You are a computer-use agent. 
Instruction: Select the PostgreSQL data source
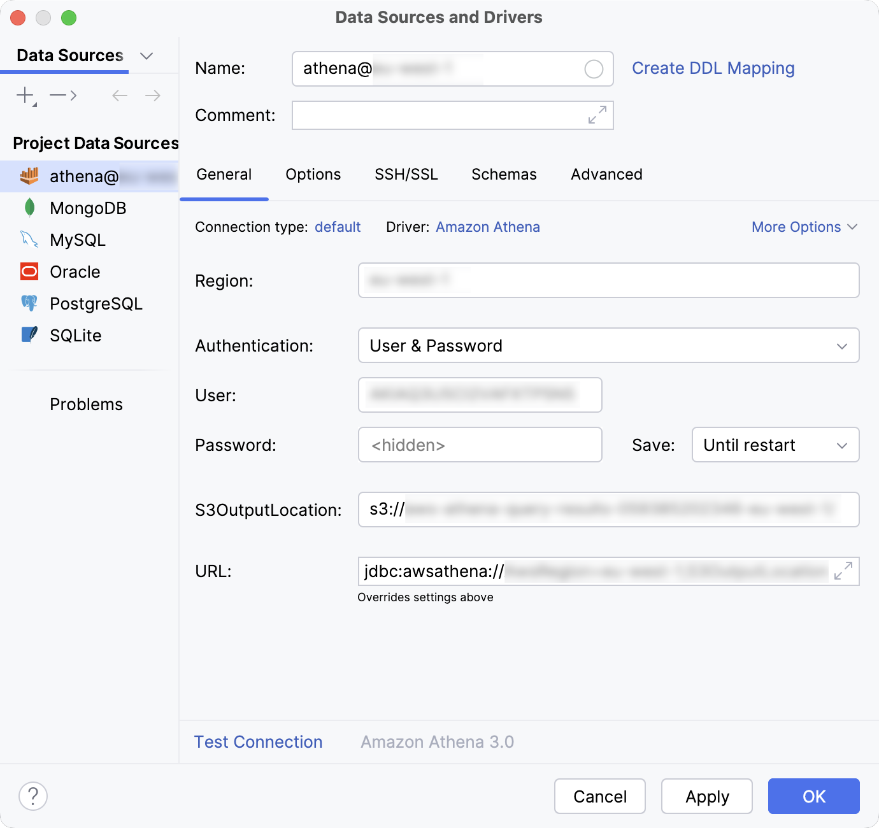point(96,304)
